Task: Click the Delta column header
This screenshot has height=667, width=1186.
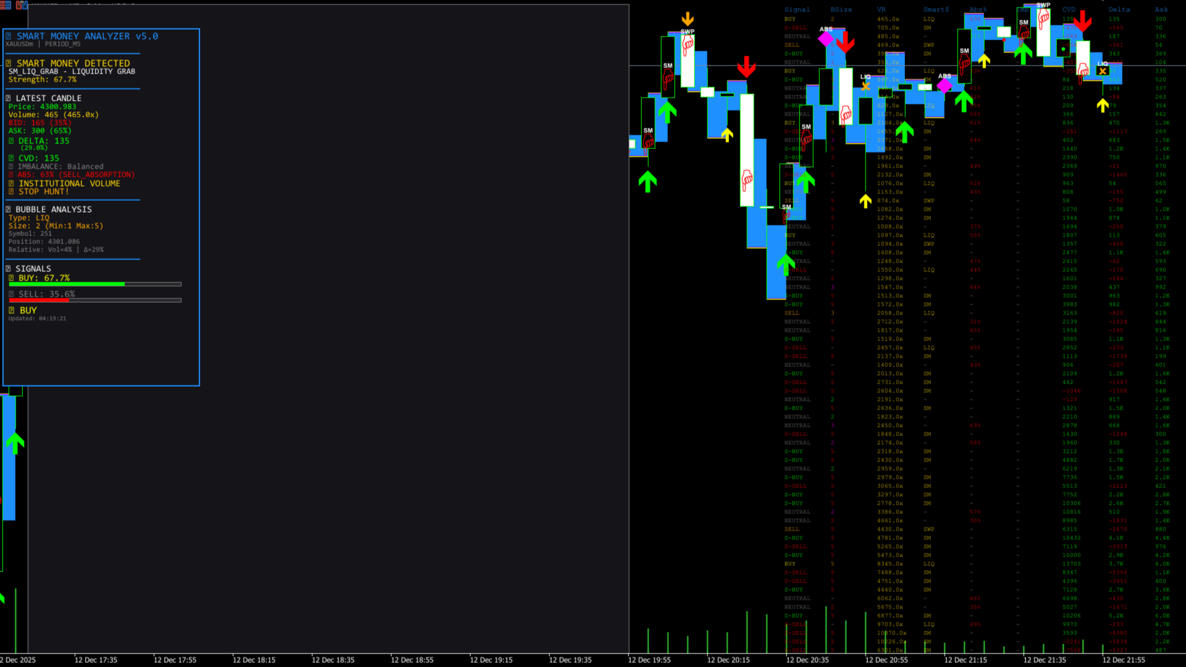Action: point(1119,10)
